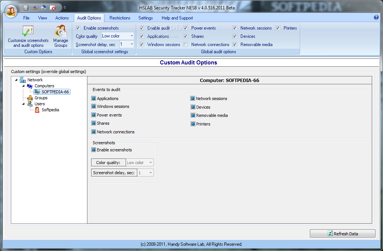Enable global Network connections checkbox in ribbon
Viewport: 383px width, 251px height.
click(x=186, y=45)
